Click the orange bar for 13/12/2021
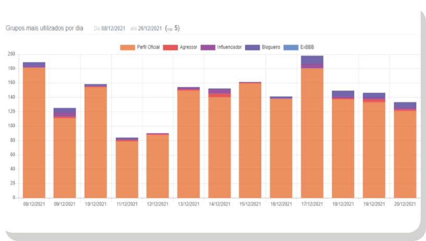The height and width of the screenshot is (241, 426). coord(189,144)
